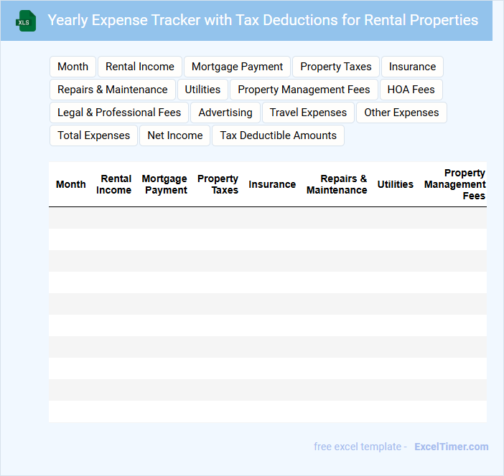Click the Net Income tag
The width and height of the screenshot is (504, 476).
coord(175,135)
